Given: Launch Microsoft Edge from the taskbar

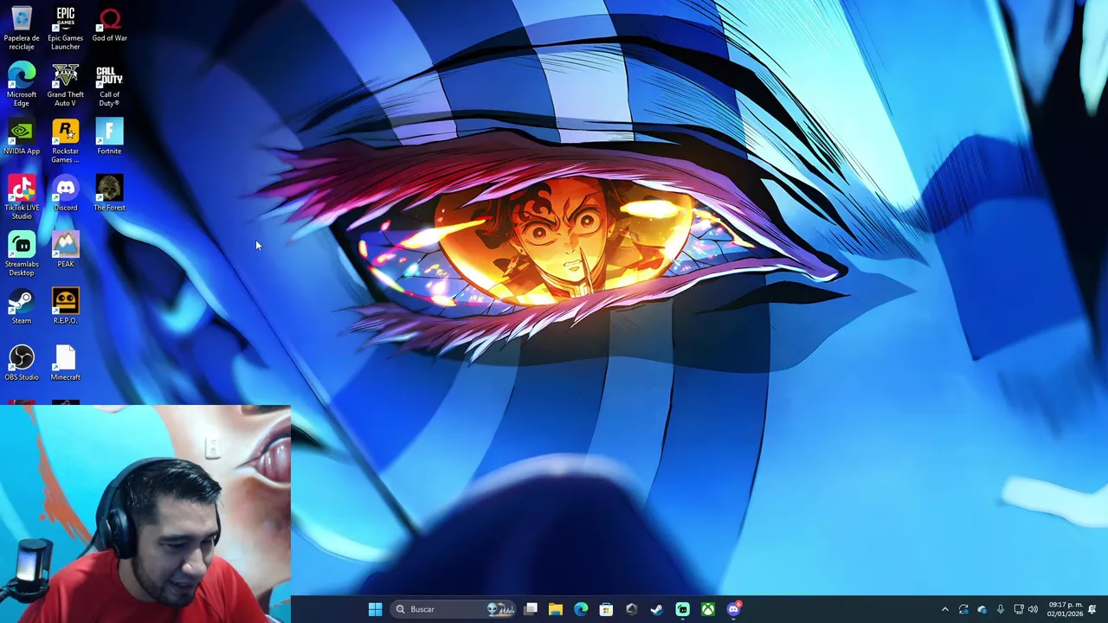Looking at the screenshot, I should tap(581, 609).
